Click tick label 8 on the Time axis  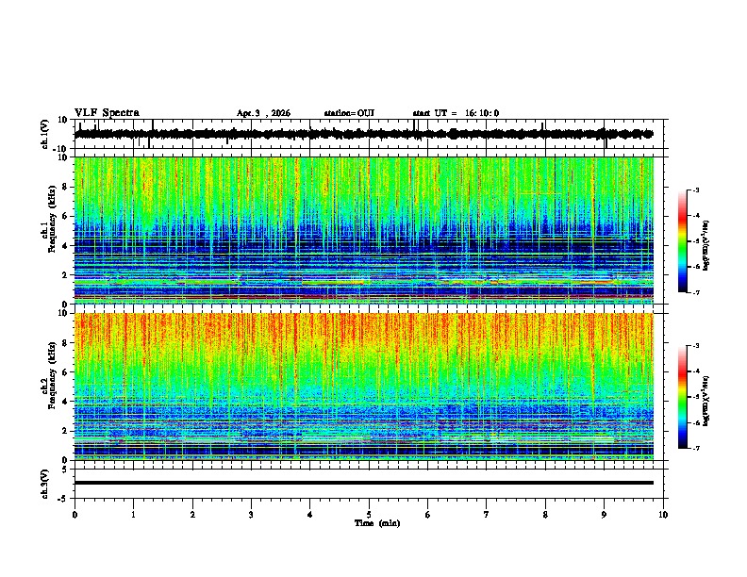[545, 515]
